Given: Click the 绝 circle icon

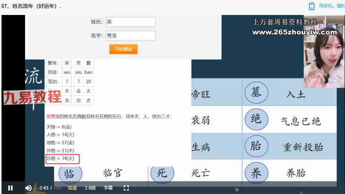Looking at the screenshot, I should coord(256,120).
